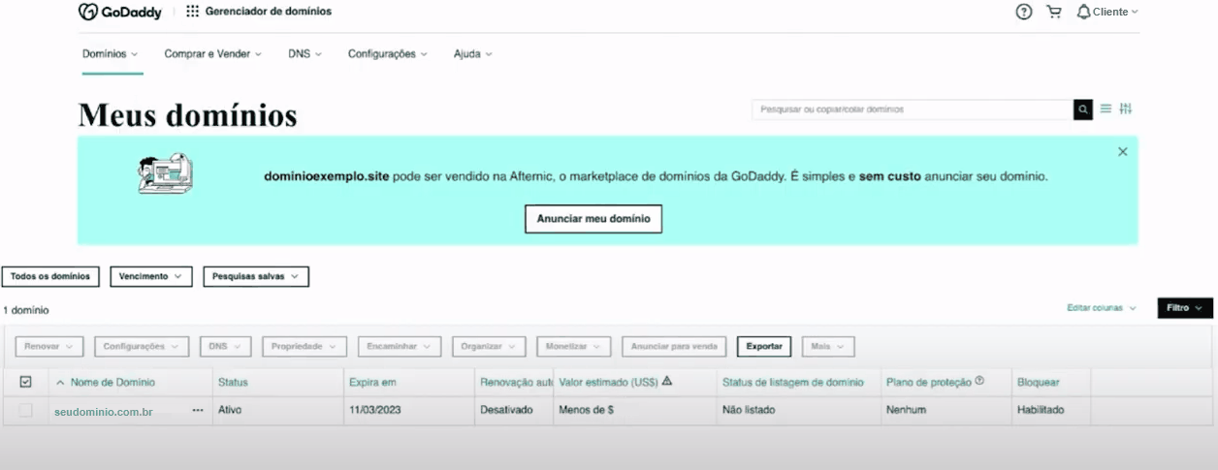Expand the Mais dropdown
This screenshot has height=470, width=1218.
point(828,346)
